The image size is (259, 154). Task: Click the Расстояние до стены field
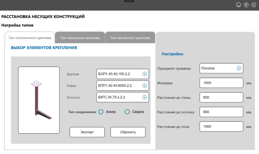(221, 98)
